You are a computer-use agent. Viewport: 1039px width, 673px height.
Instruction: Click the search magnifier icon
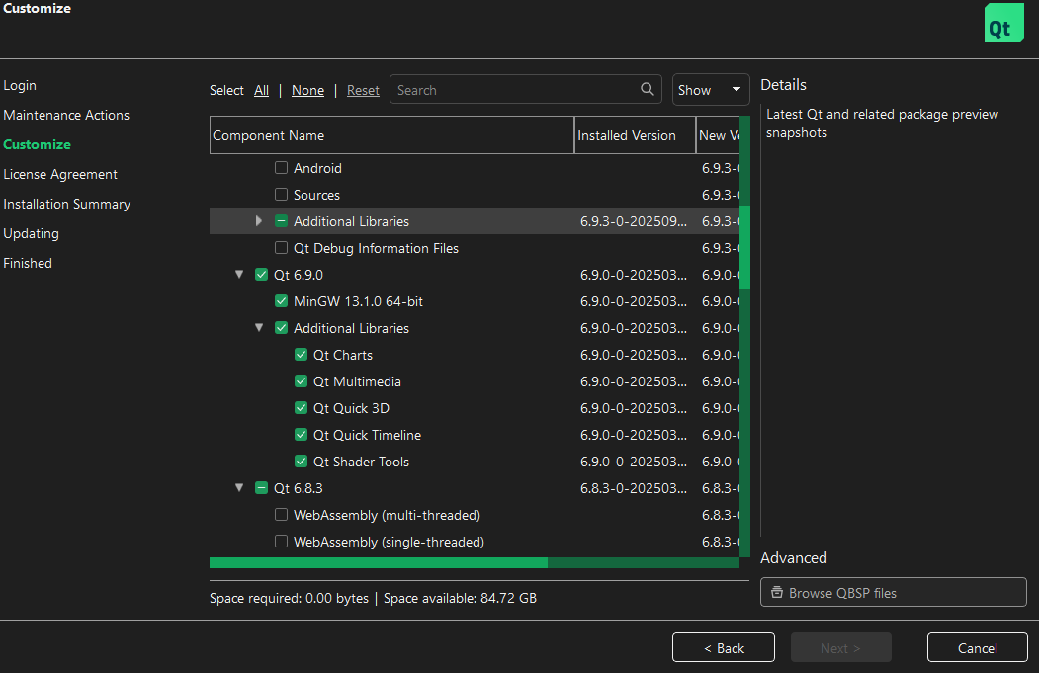point(648,90)
